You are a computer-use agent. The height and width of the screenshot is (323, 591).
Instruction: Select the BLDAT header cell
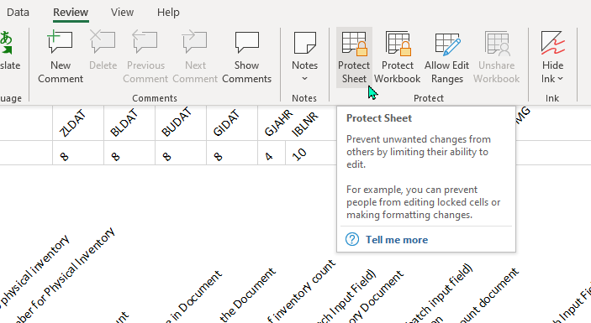(x=129, y=123)
